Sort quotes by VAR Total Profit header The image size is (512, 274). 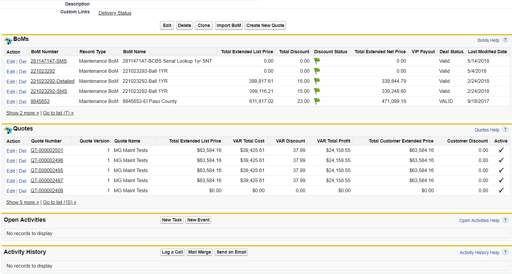(333, 141)
